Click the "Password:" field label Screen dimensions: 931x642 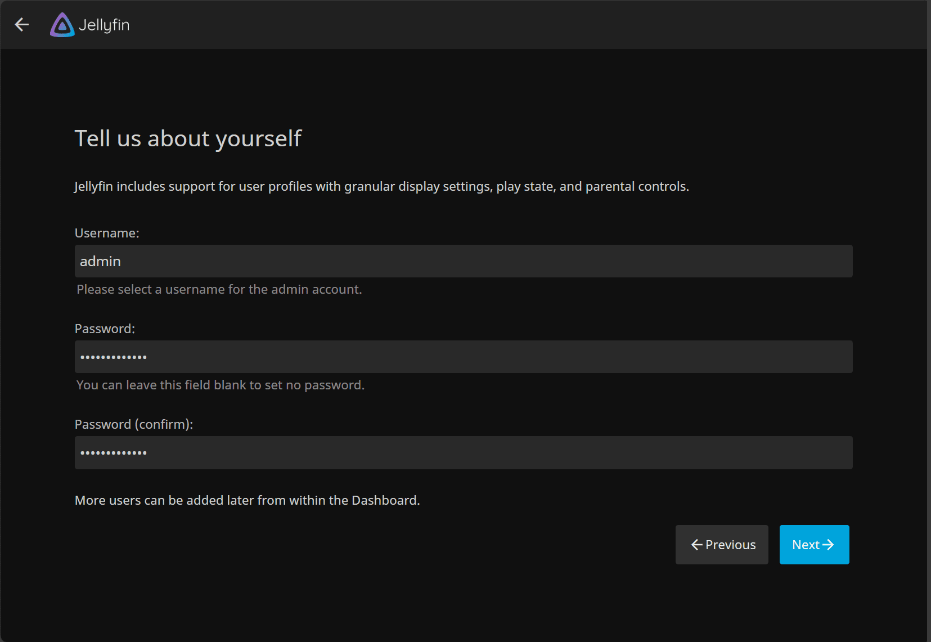[105, 329]
